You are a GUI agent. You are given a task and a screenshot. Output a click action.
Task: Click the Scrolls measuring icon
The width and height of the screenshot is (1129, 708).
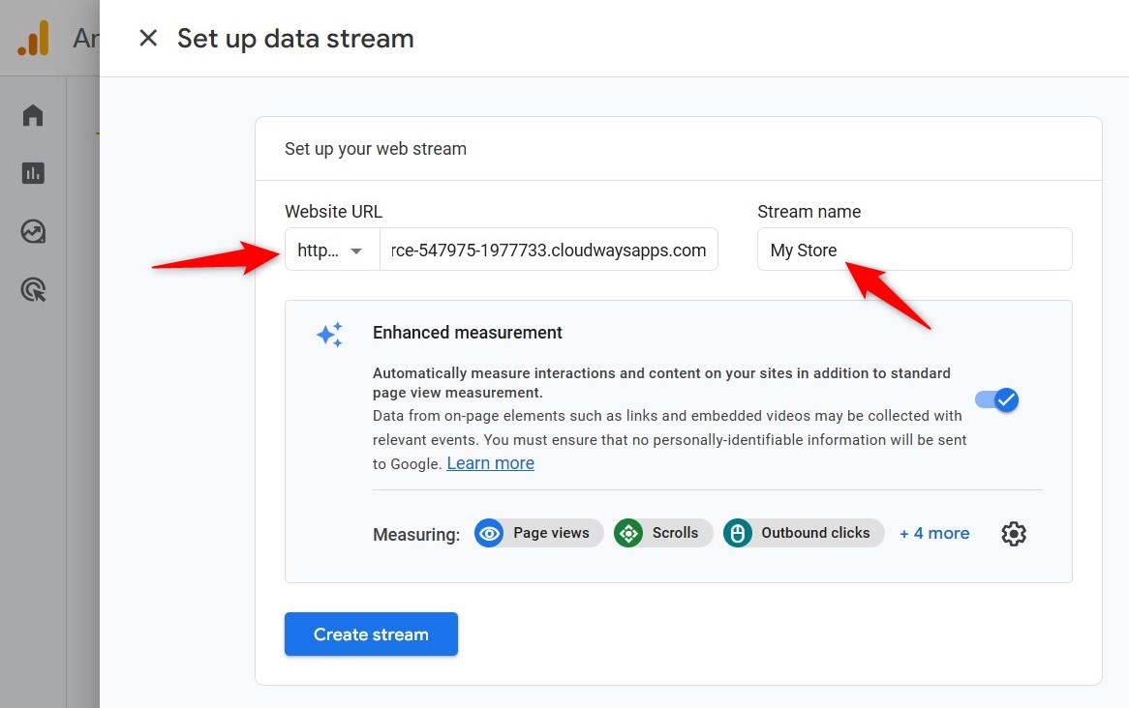coord(628,533)
